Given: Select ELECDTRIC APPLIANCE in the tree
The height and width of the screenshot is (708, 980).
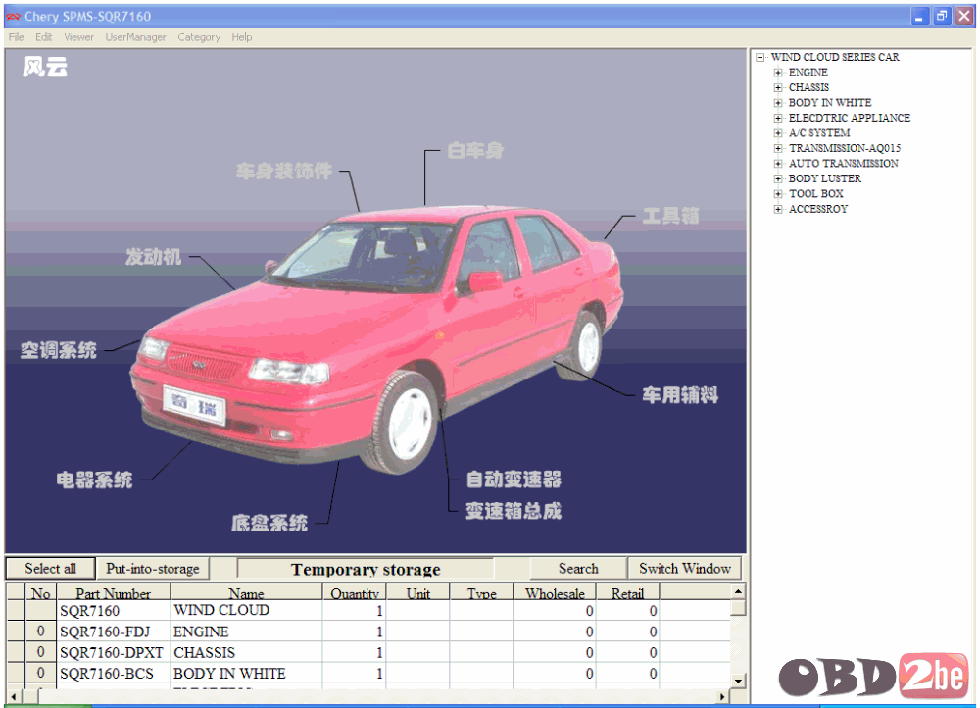Looking at the screenshot, I should coord(850,118).
